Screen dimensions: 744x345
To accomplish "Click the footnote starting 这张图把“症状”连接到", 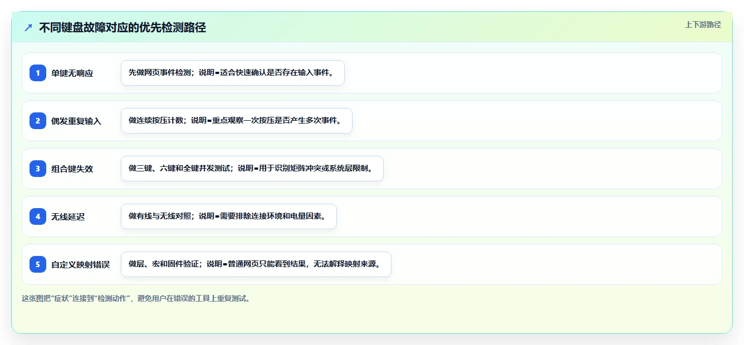I will pyautogui.click(x=136, y=299).
